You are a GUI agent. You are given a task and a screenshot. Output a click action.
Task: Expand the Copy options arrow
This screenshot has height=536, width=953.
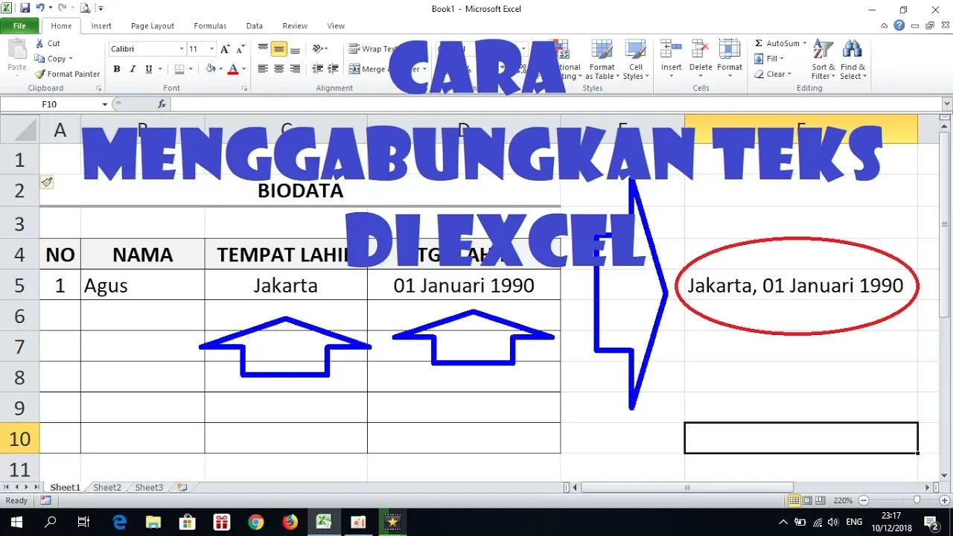(71, 59)
